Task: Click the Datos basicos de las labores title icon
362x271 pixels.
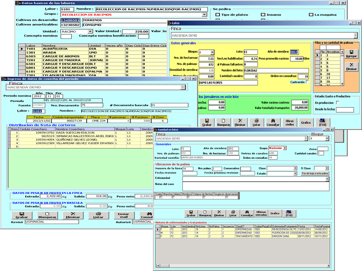Action: [18, 3]
